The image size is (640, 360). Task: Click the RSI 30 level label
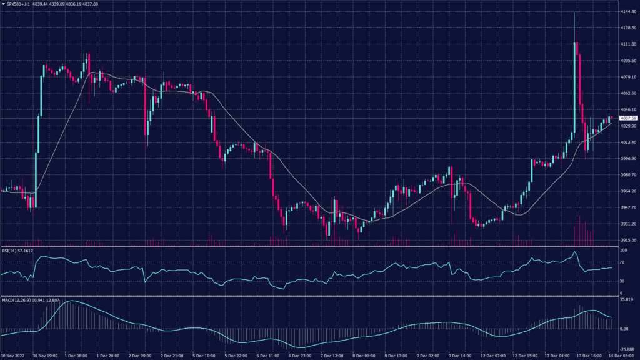[x=622, y=282]
